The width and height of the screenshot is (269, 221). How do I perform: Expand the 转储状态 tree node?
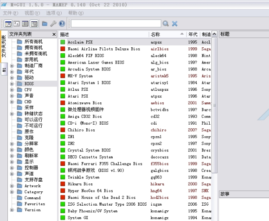click(12, 114)
